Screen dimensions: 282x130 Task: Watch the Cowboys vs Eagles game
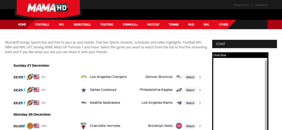tap(190, 90)
